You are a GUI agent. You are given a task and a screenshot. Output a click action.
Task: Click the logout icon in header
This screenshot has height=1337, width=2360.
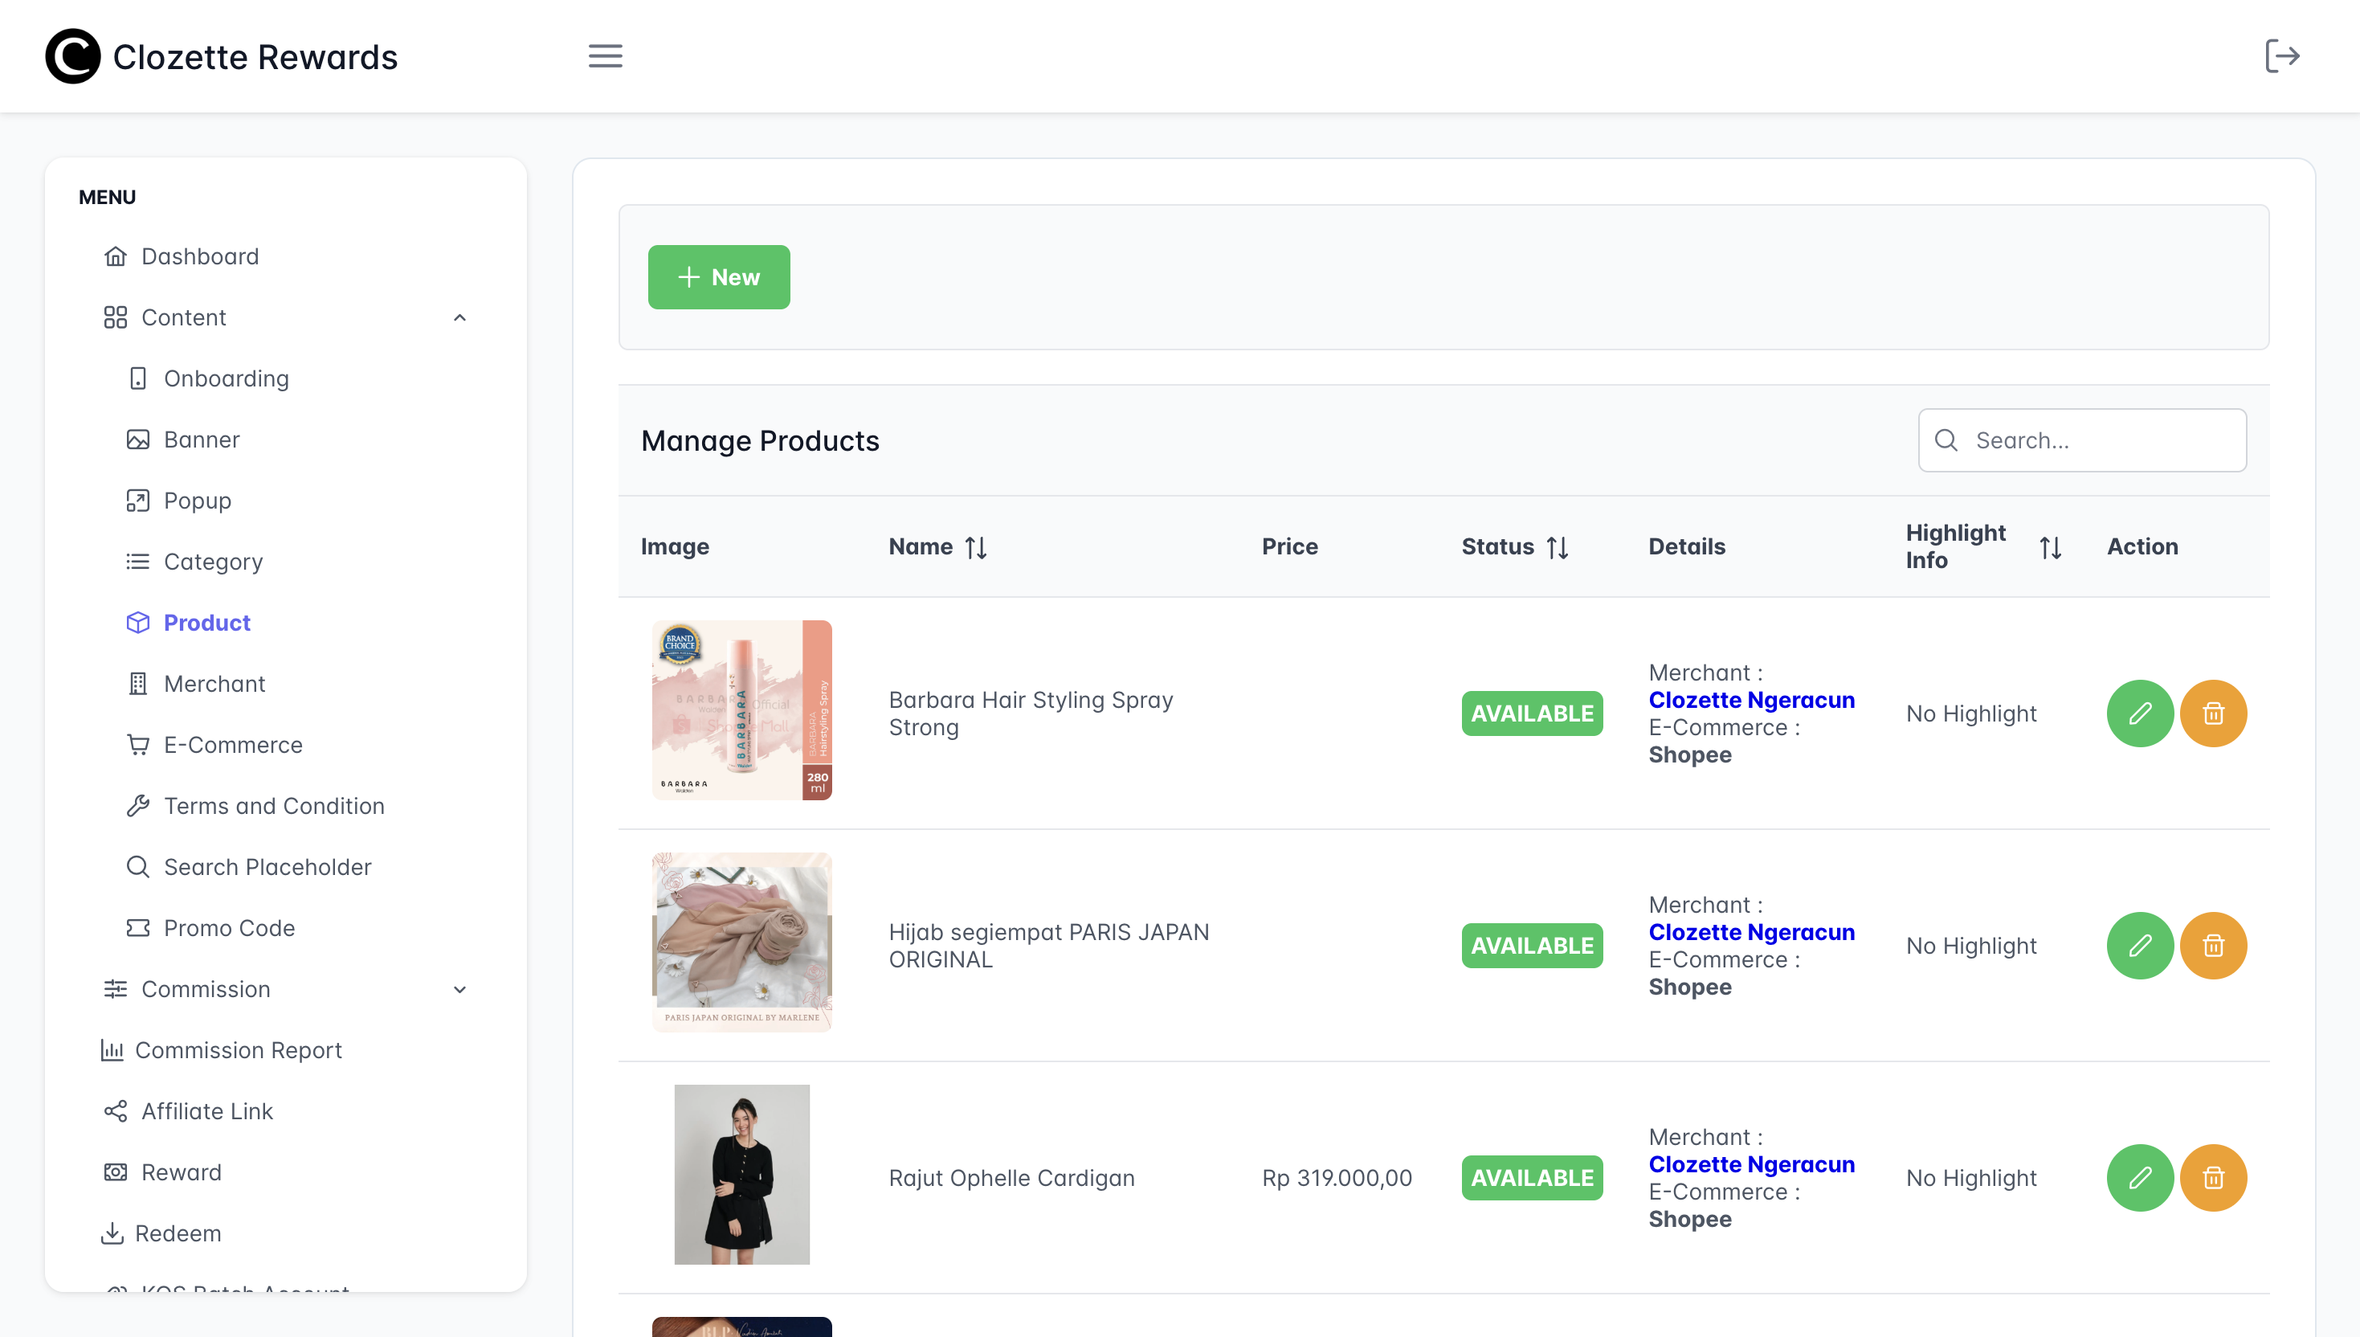pos(2281,56)
